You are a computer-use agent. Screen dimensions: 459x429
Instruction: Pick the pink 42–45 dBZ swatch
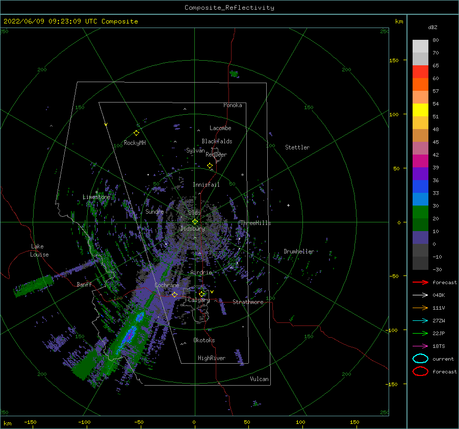click(420, 148)
